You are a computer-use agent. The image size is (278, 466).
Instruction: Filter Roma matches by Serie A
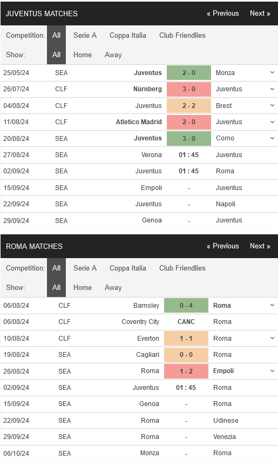pyautogui.click(x=85, y=268)
